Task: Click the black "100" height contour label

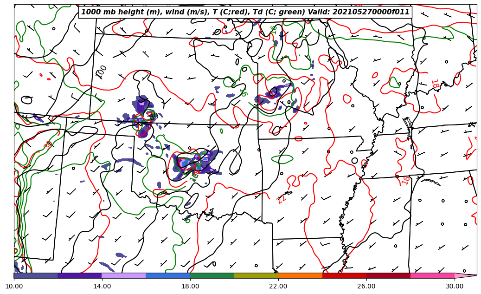Action: tap(101, 72)
